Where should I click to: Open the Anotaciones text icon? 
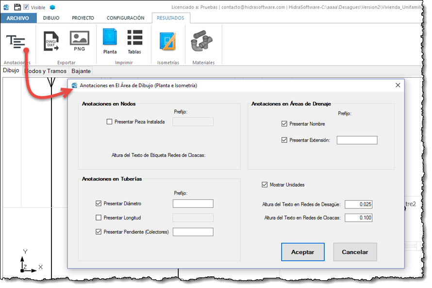(16, 42)
